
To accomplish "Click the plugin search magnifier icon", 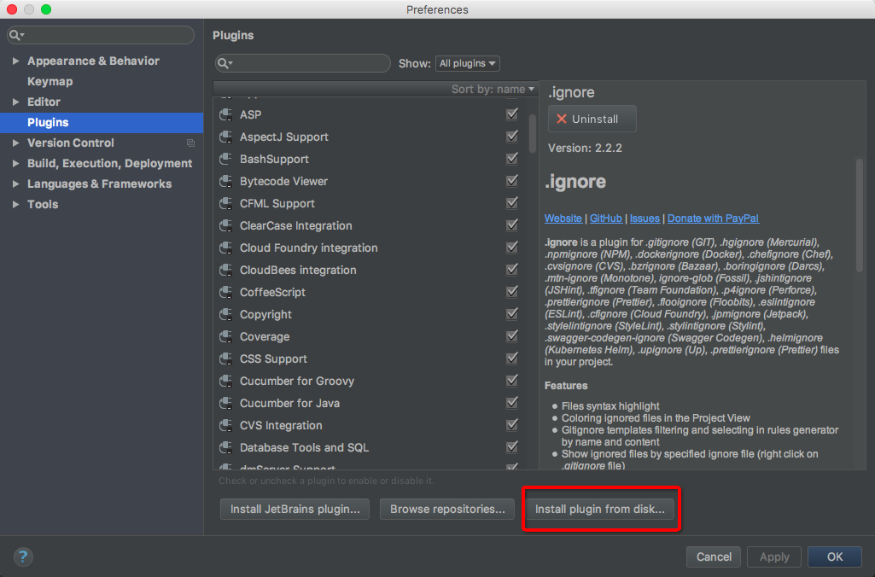I will (x=225, y=63).
